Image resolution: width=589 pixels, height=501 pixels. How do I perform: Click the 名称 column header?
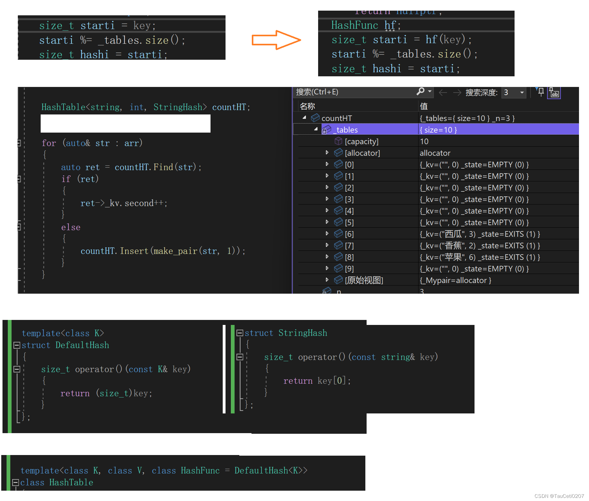(307, 106)
